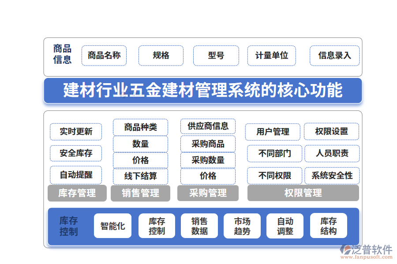
Task: Toggle 安全库存 monitoring
Action: [x=75, y=154]
